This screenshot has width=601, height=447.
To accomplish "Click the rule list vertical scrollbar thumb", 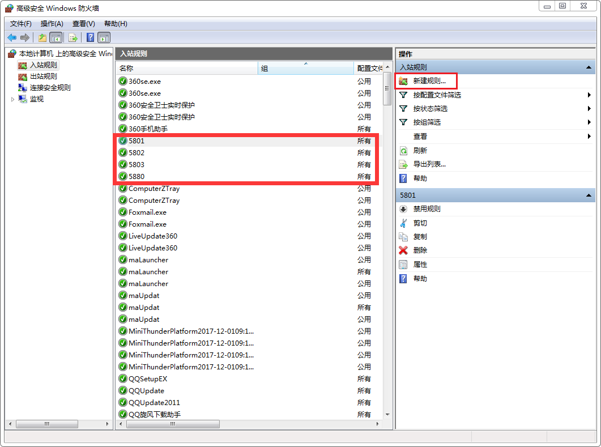I will pos(387,88).
